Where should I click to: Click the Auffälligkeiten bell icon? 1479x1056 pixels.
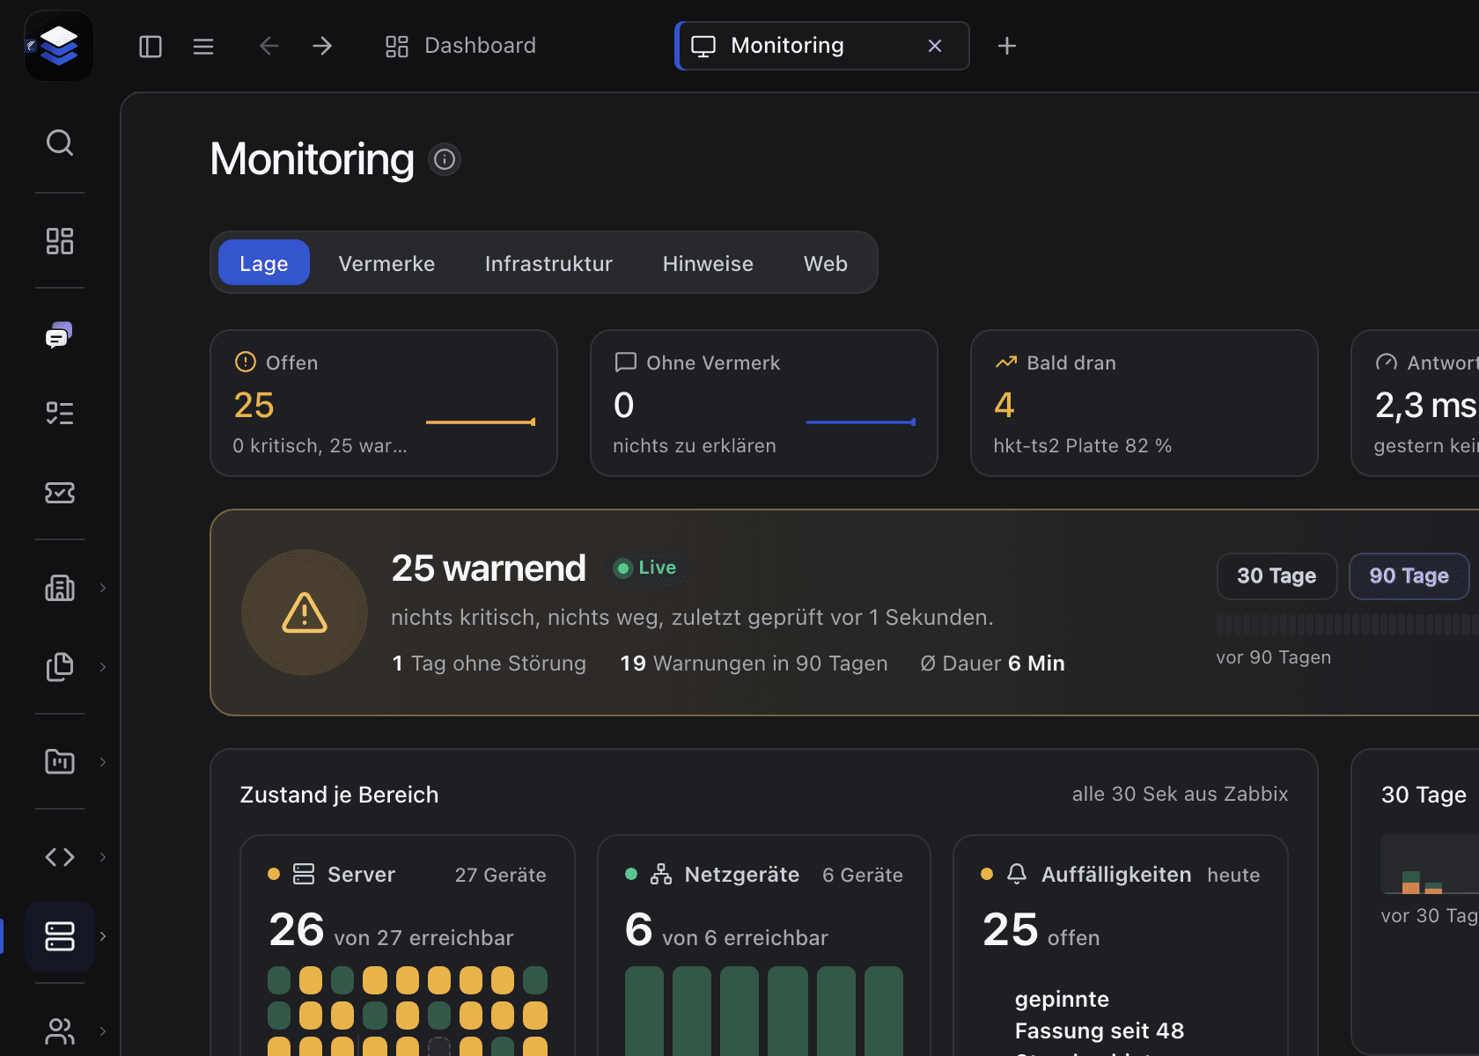pyautogui.click(x=1017, y=874)
